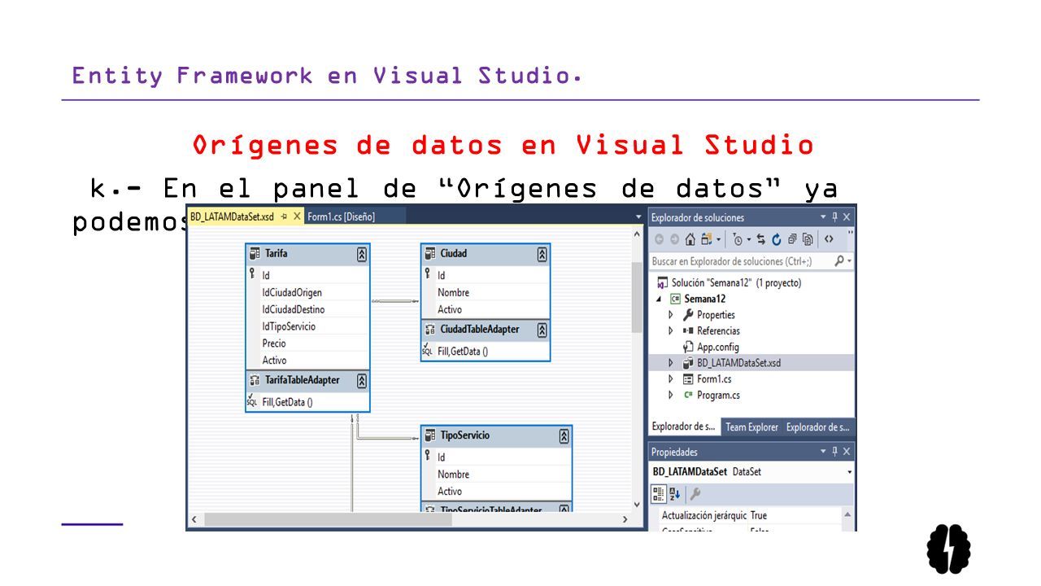This screenshot has height=586, width=1041.
Task: Open the search options dropdown in solution explorer
Action: [x=849, y=261]
